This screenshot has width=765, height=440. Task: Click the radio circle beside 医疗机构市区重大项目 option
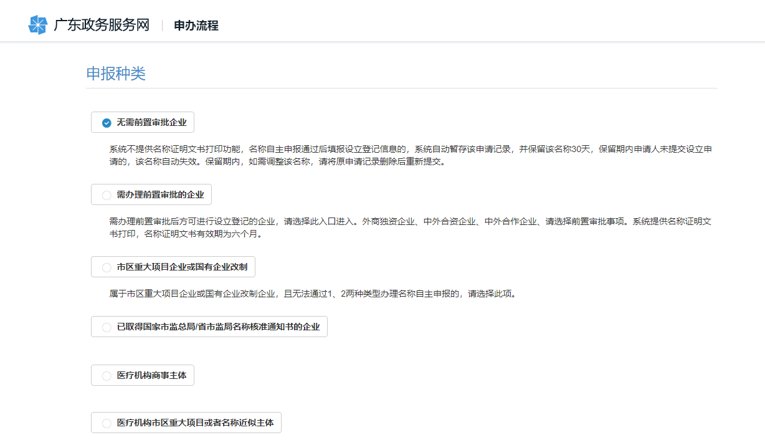(x=106, y=423)
